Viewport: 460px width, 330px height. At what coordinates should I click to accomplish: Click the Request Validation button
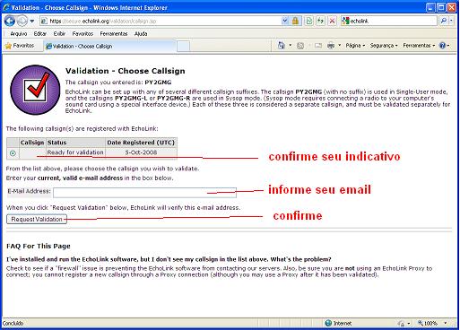coord(37,220)
